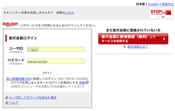
Task: Switch language to English
Action: click(153, 4)
